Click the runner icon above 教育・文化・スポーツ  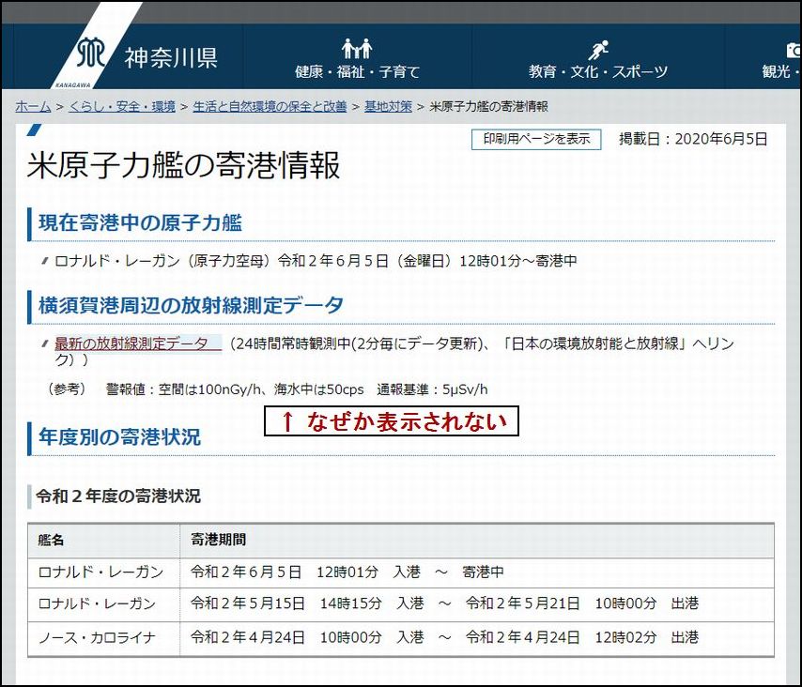tap(598, 49)
